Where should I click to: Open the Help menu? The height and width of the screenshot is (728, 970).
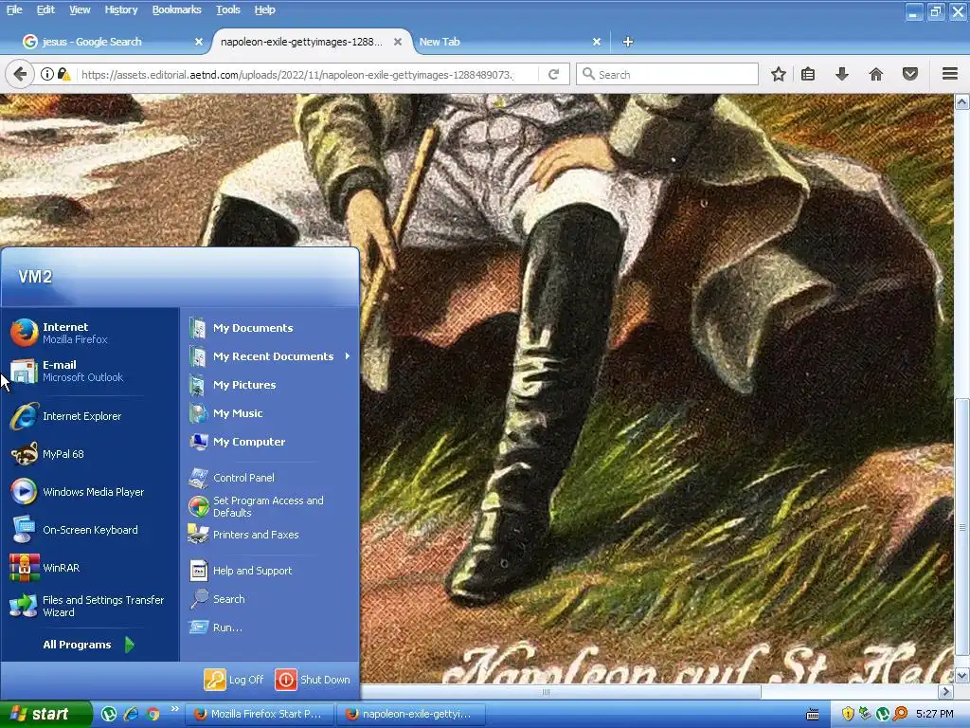264,9
